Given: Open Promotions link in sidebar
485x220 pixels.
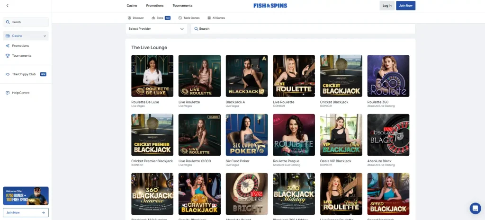Looking at the screenshot, I should 20,46.
